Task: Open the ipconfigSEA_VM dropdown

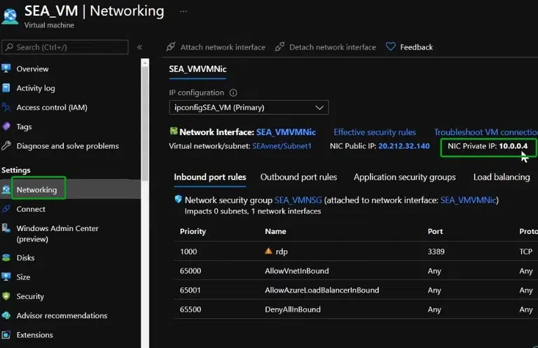Action: [x=249, y=107]
